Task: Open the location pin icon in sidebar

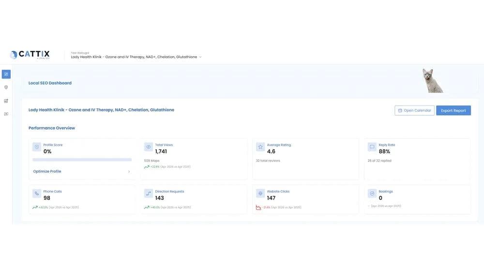Action: 6,87
